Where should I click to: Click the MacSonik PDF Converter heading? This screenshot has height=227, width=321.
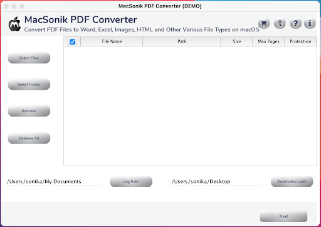tap(80, 20)
